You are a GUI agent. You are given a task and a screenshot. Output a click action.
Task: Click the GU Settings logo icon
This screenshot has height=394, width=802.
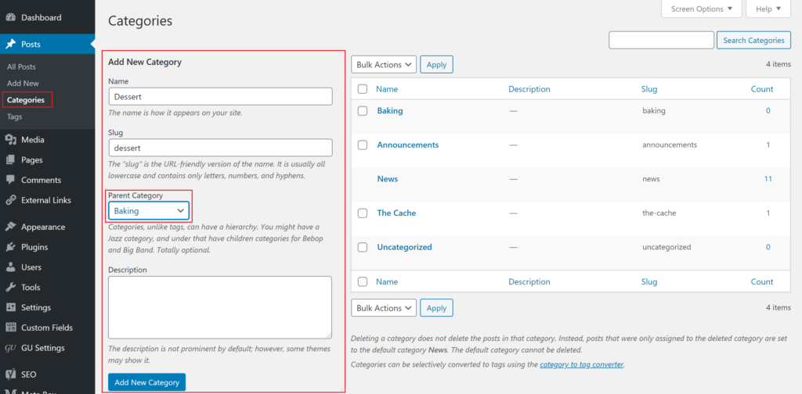10,348
